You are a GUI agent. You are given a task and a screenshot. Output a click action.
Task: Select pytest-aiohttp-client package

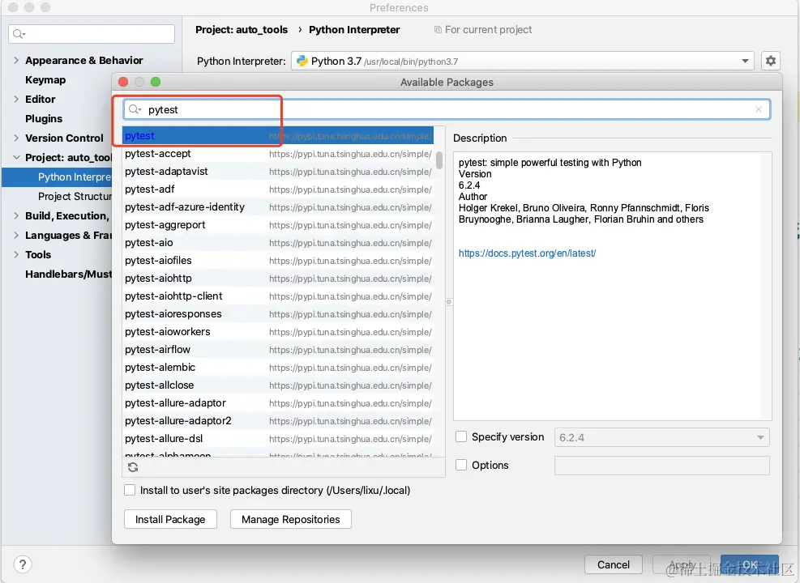[x=278, y=296]
